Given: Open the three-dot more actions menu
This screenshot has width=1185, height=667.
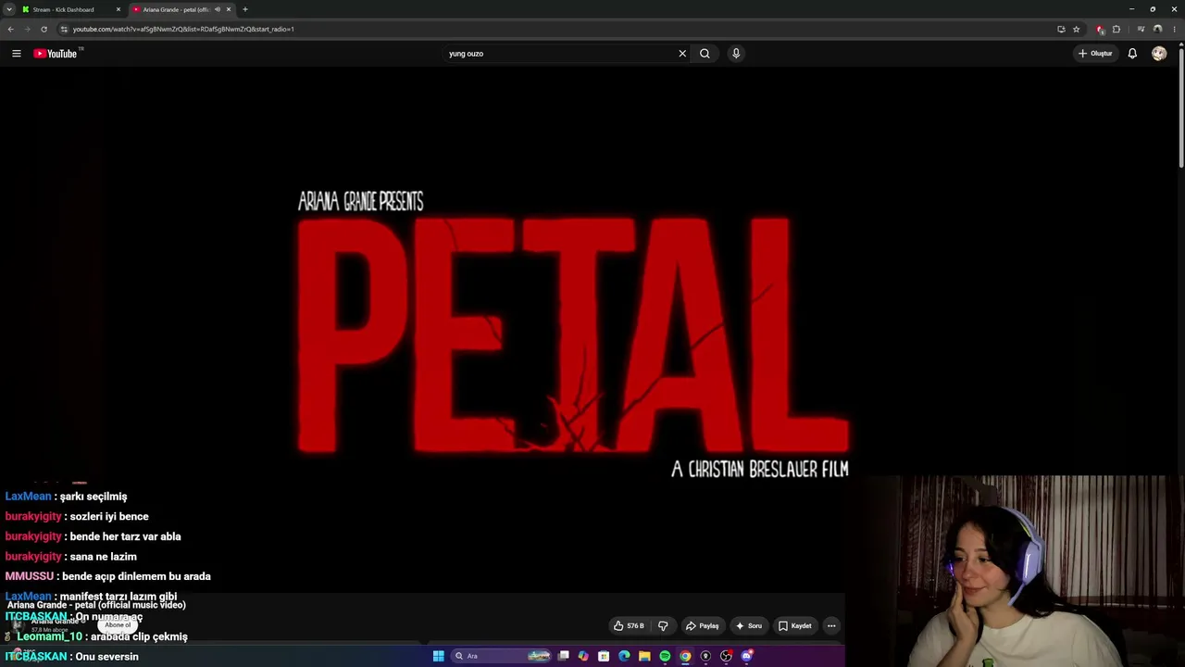Looking at the screenshot, I should 831,626.
